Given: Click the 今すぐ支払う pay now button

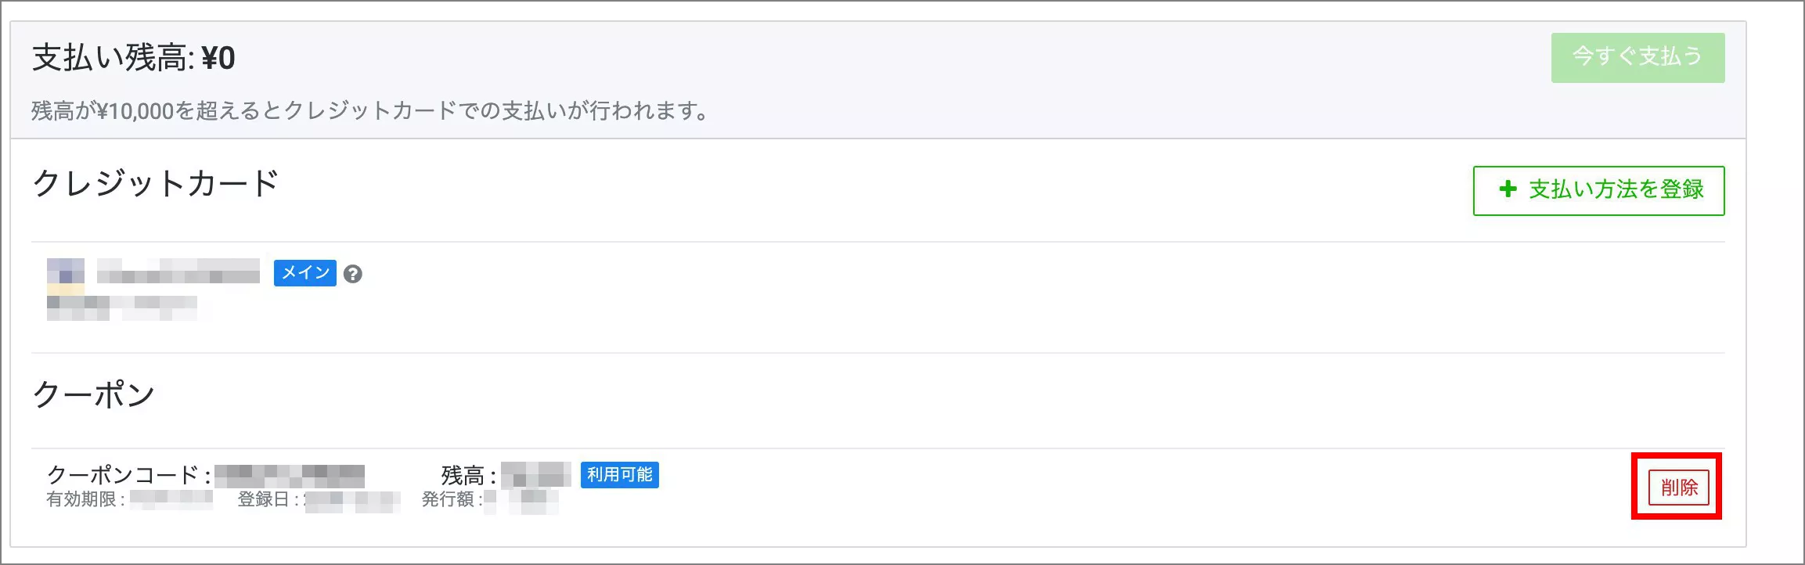Looking at the screenshot, I should (1637, 57).
